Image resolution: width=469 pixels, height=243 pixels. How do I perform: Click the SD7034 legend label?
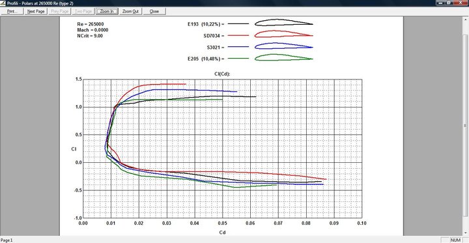click(x=214, y=36)
